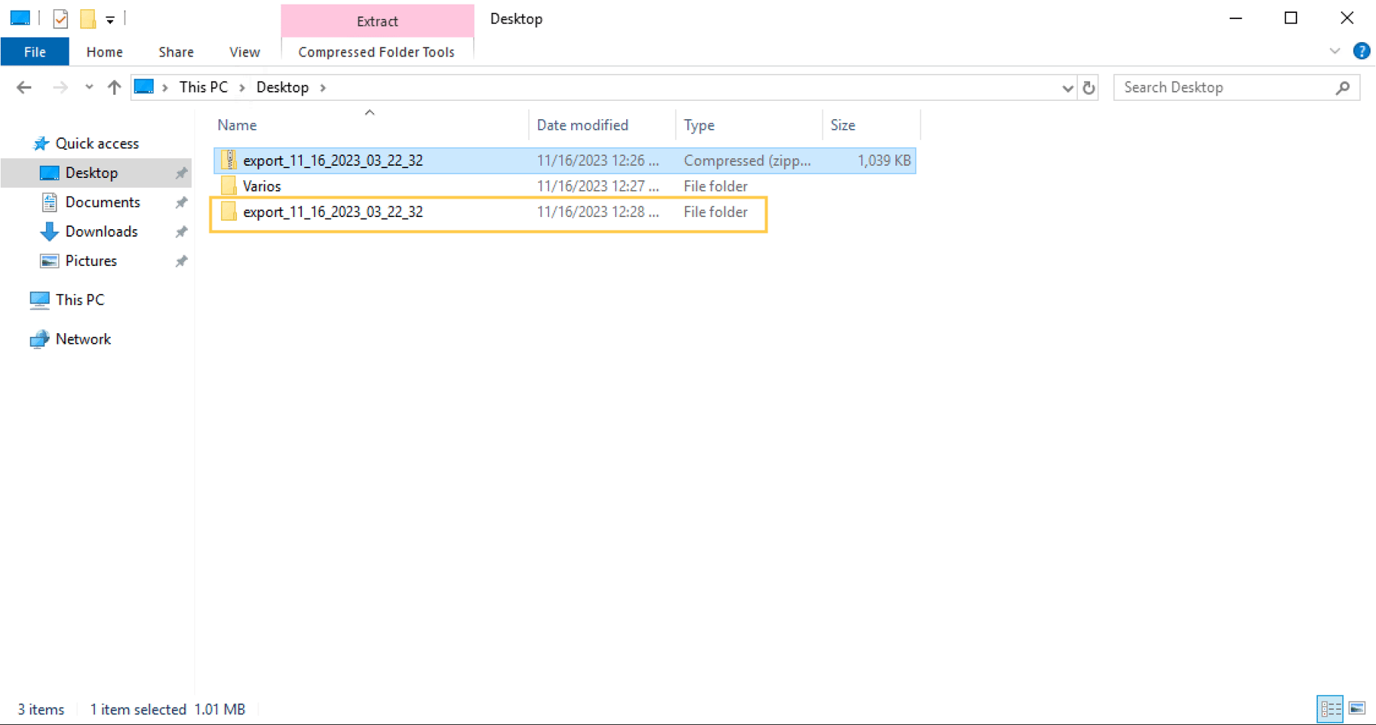Pin toggle next to Downloads in sidebar
This screenshot has width=1376, height=725.
(x=181, y=231)
